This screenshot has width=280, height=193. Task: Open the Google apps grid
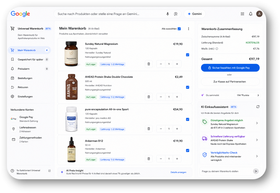click(x=242, y=14)
